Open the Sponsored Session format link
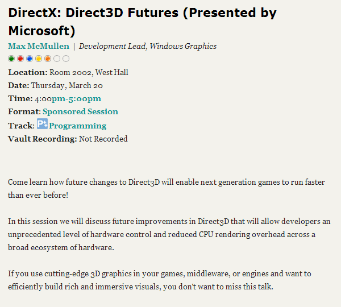The height and width of the screenshot is (307, 341). (80, 111)
